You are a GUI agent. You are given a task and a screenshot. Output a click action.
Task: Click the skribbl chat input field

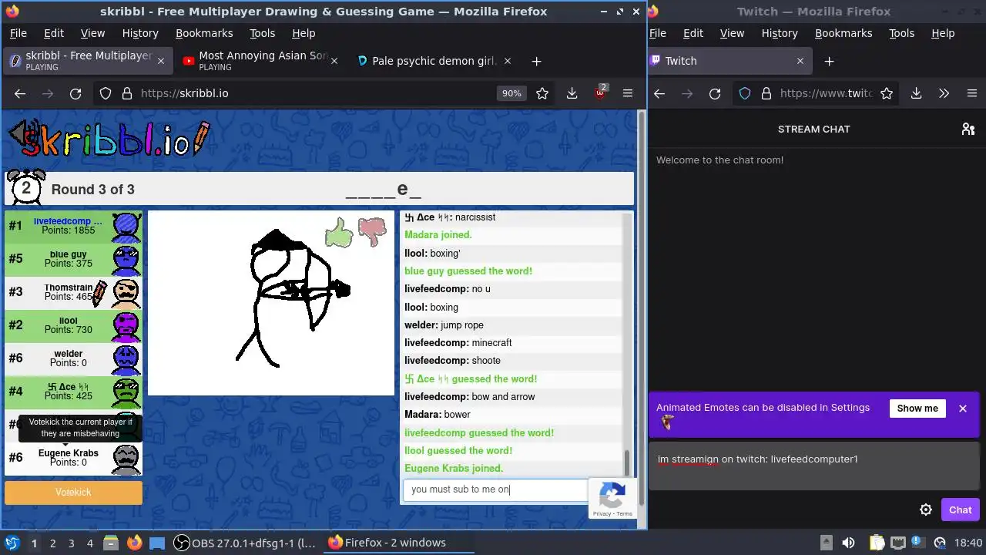495,489
